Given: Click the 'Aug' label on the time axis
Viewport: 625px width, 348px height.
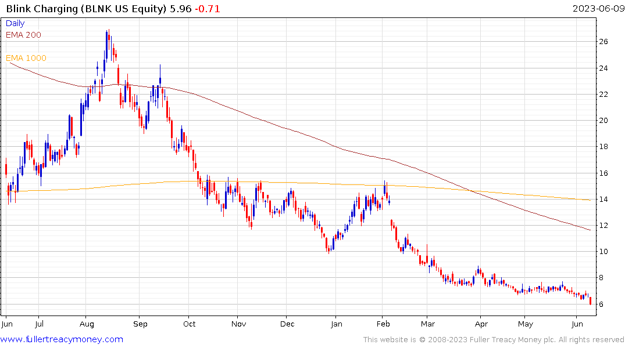Looking at the screenshot, I should (87, 324).
